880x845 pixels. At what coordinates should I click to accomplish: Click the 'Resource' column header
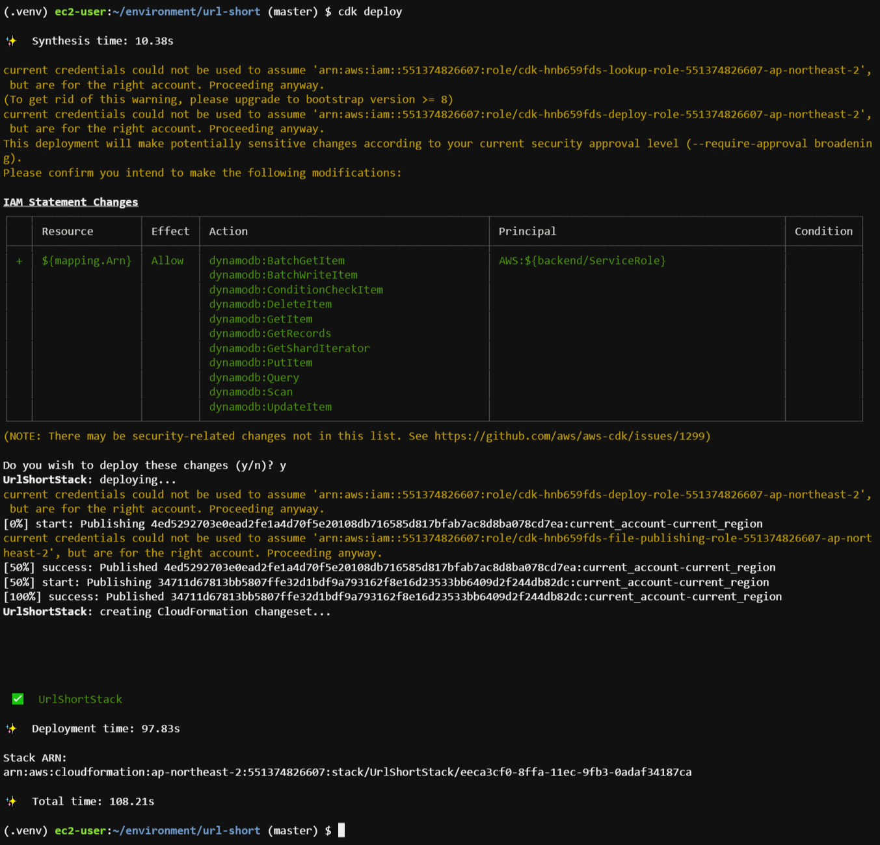[x=68, y=231]
